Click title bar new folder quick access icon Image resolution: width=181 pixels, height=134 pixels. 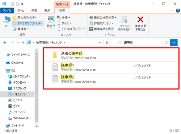18,4
